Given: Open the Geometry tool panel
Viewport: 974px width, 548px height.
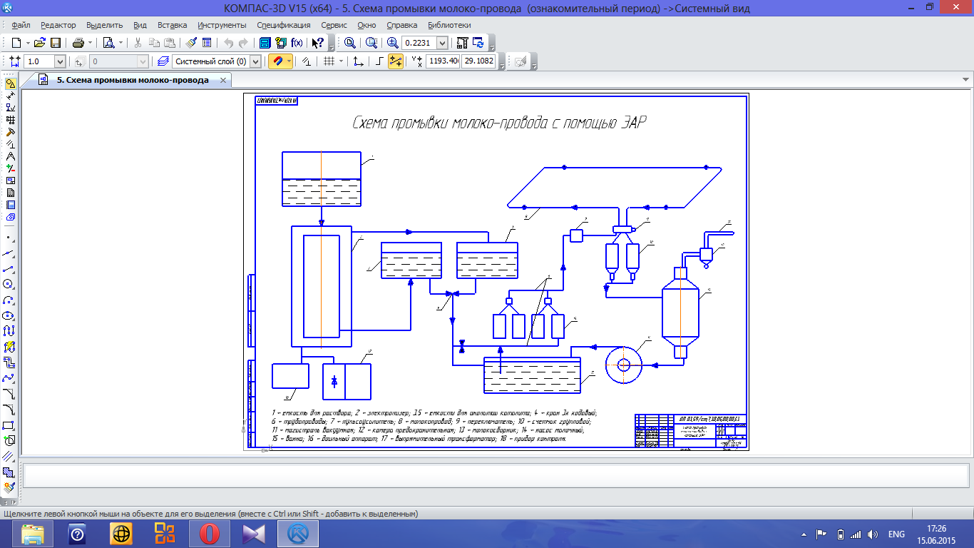Looking at the screenshot, I should 10,83.
